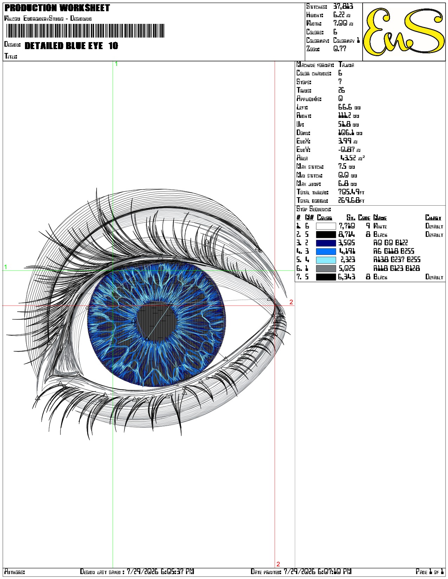Screen dimensions: 448x579
Task: Click the Trims value 26
Action: click(342, 90)
